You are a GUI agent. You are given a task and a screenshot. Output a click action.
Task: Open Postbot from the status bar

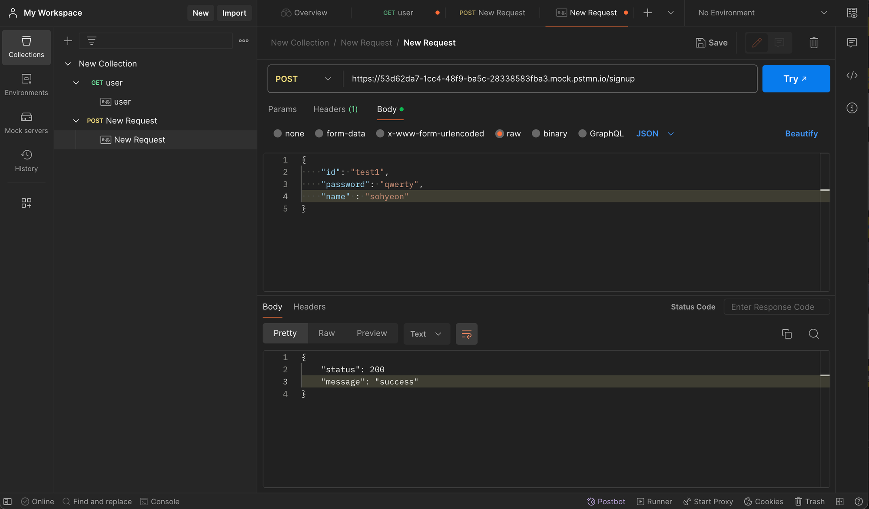pos(606,502)
